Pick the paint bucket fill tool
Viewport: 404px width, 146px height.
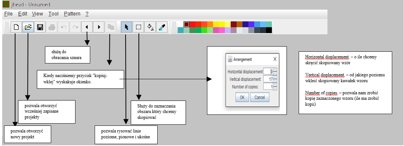click(x=150, y=27)
